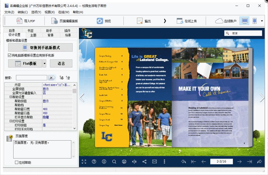Viewport: 268px width, 175px height.
Task: Toggle 将电脑版模板设置应用到手机版 checkbox
Action: pyautogui.click(x=10, y=55)
